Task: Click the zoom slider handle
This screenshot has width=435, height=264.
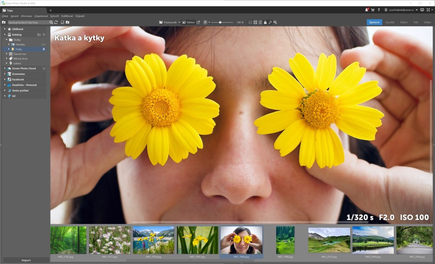Action: point(220,22)
